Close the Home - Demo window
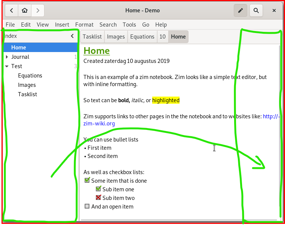This screenshot has width=285, height=225. tap(274, 10)
